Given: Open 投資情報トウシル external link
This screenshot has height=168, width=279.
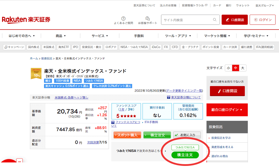Looking at the screenshot, I should [x=195, y=6].
